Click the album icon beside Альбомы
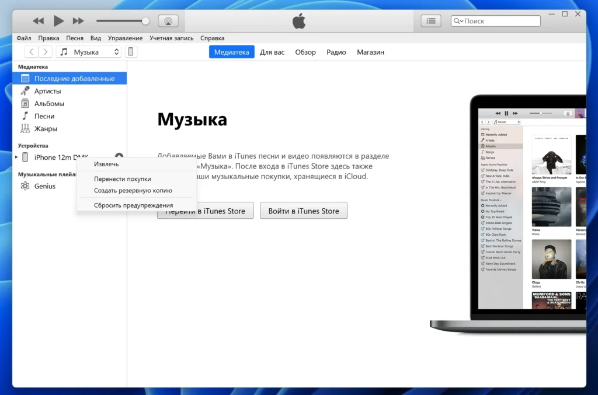This screenshot has height=395, width=598. (25, 104)
